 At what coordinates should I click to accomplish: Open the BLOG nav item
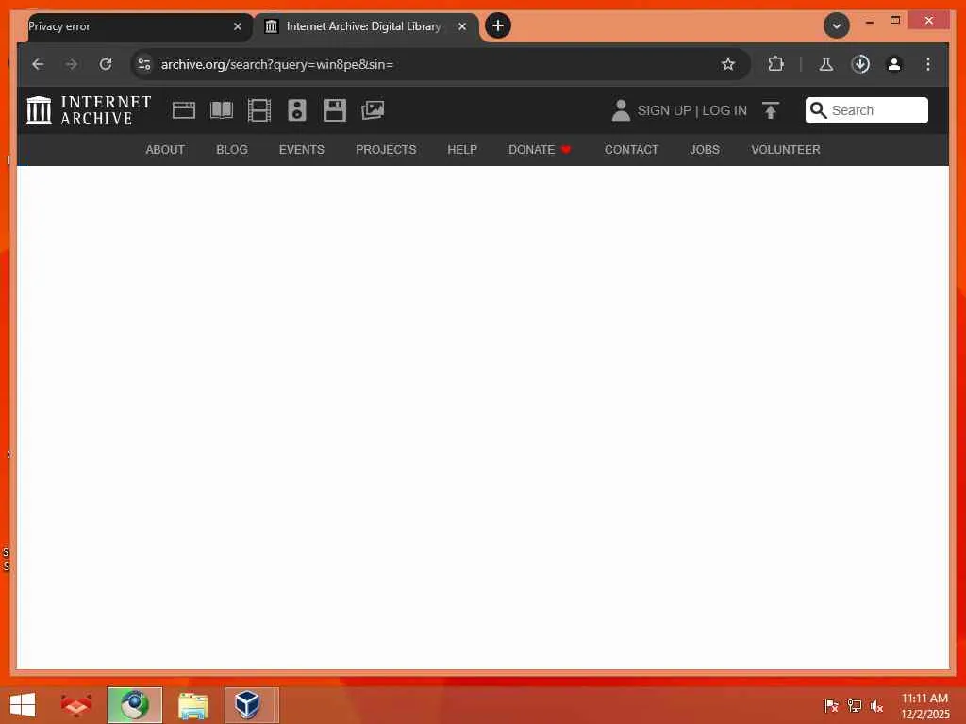click(x=232, y=150)
